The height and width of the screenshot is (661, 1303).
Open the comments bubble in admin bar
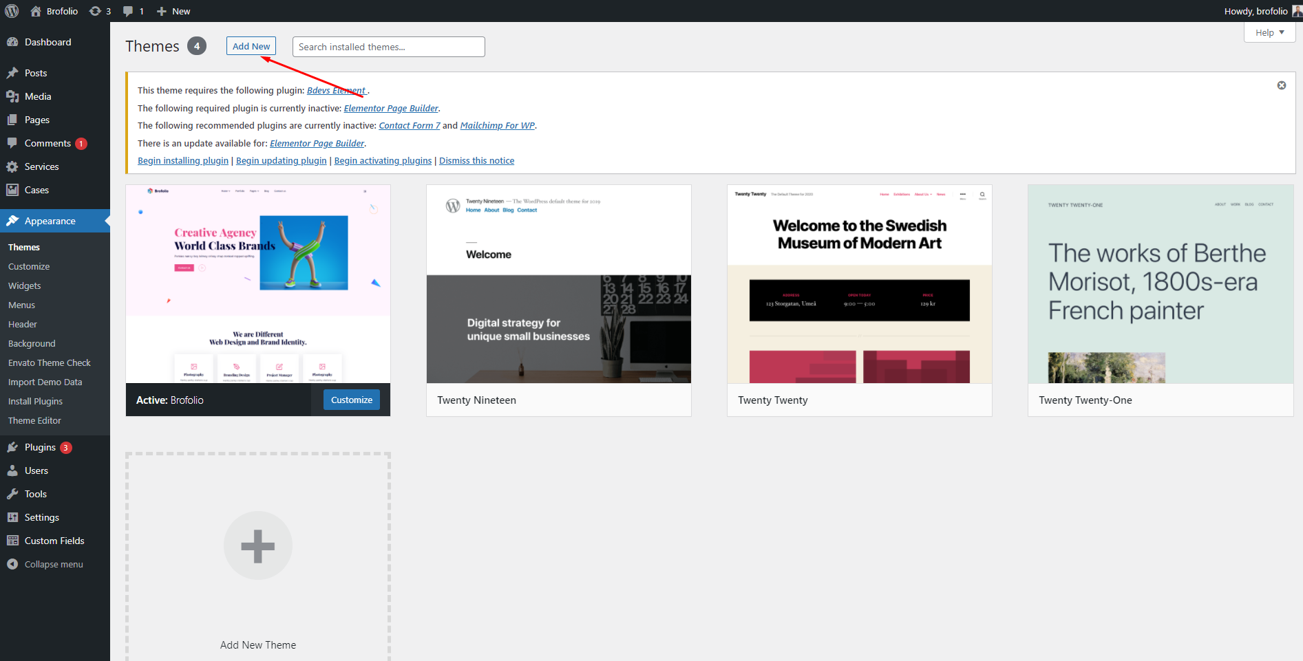[128, 11]
